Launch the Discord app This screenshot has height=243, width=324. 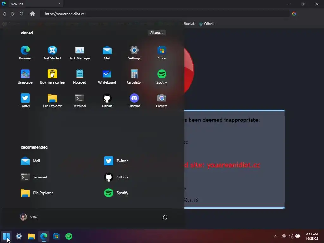(134, 101)
